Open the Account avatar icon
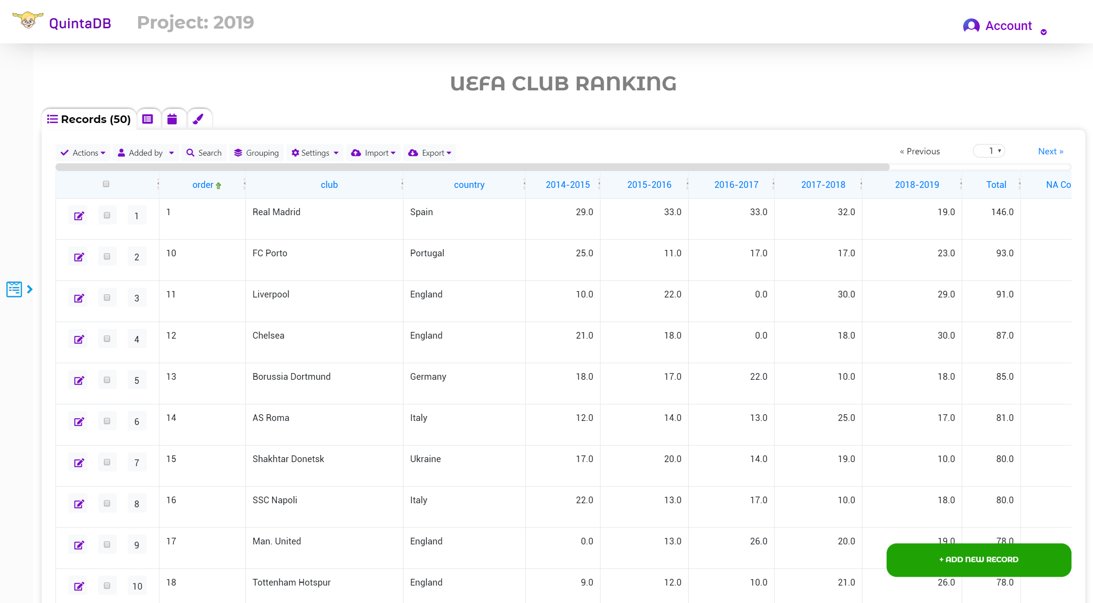Viewport: 1093px width, 603px height. pos(971,25)
